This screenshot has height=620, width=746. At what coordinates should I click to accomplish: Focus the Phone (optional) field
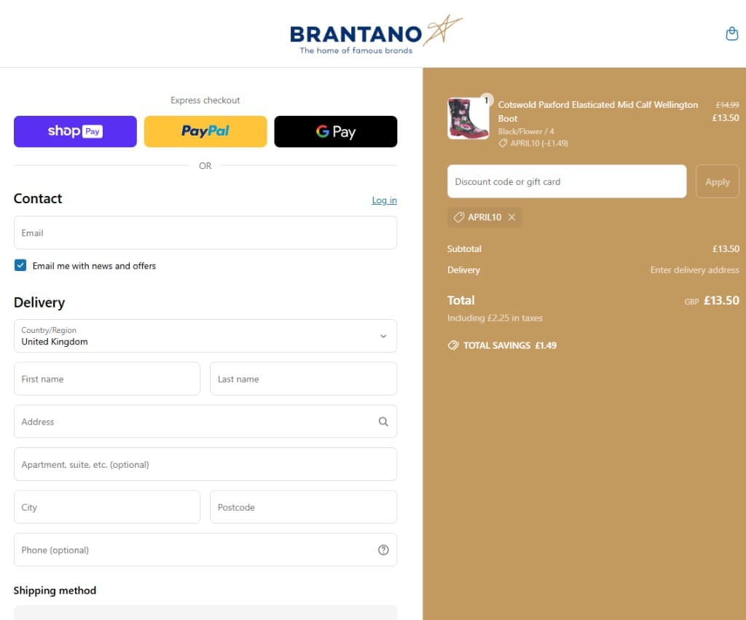point(205,550)
